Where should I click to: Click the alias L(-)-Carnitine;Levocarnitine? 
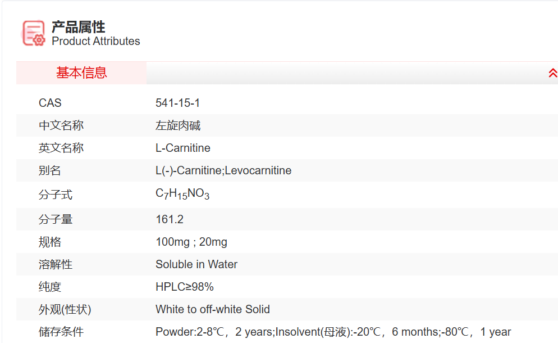click(x=223, y=170)
